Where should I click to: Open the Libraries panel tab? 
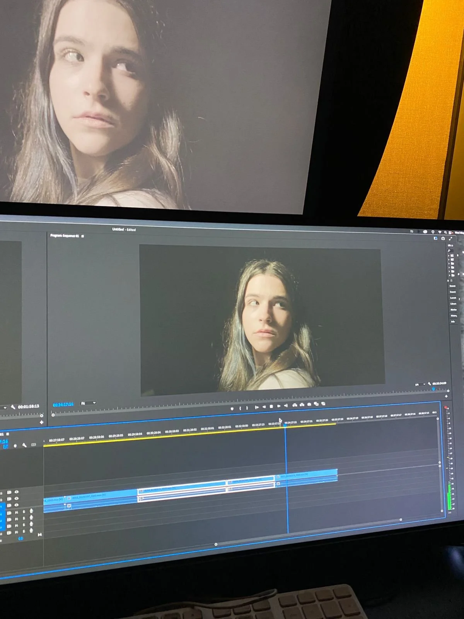pyautogui.click(x=453, y=304)
